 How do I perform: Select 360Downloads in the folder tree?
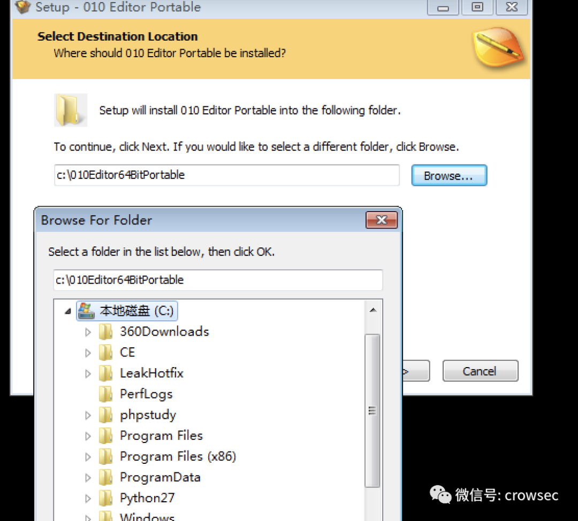[x=164, y=331]
